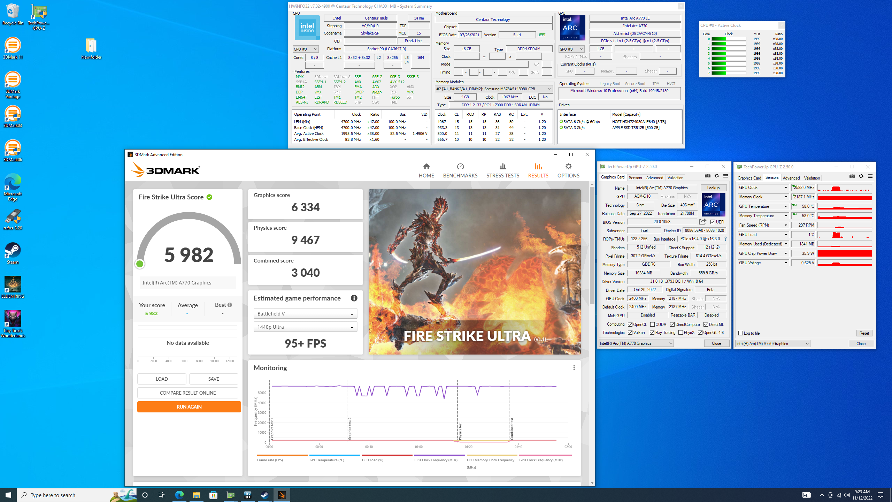Open the Edge browser from the taskbar
The image size is (892, 502).
tap(179, 495)
